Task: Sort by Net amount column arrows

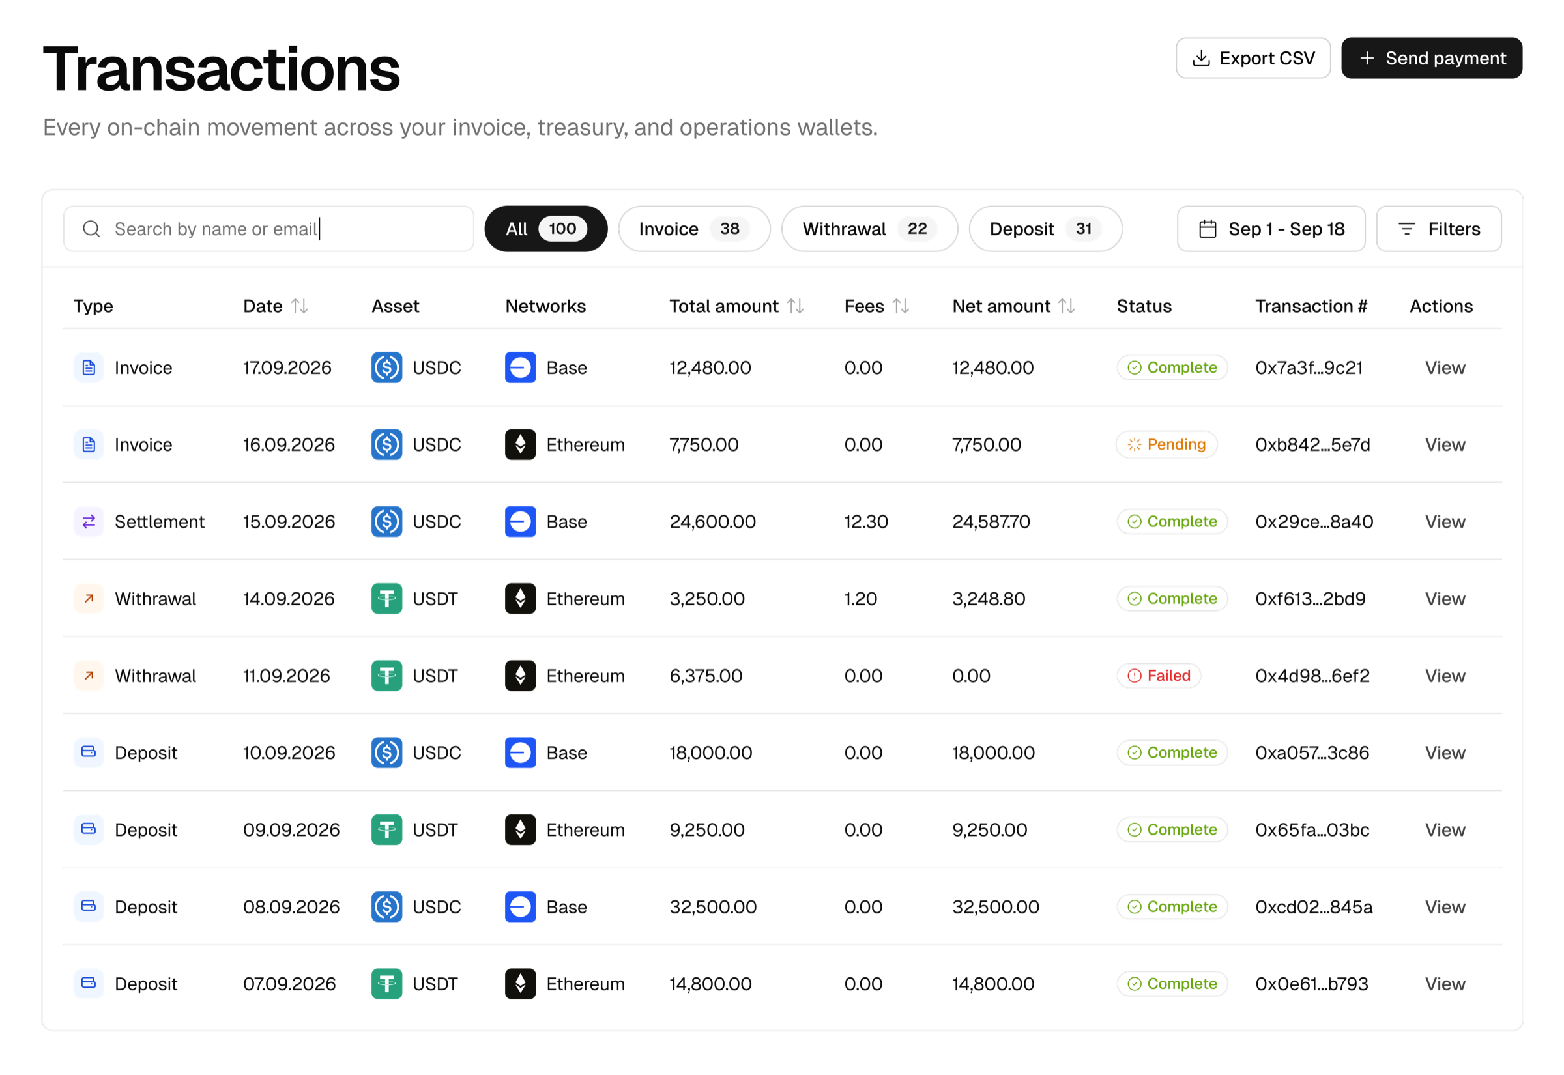Action: pos(1066,306)
